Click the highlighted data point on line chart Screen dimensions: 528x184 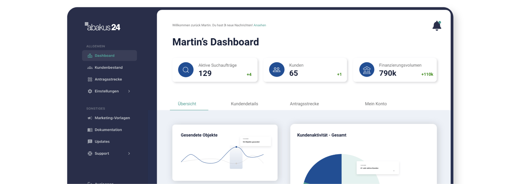[236, 147]
